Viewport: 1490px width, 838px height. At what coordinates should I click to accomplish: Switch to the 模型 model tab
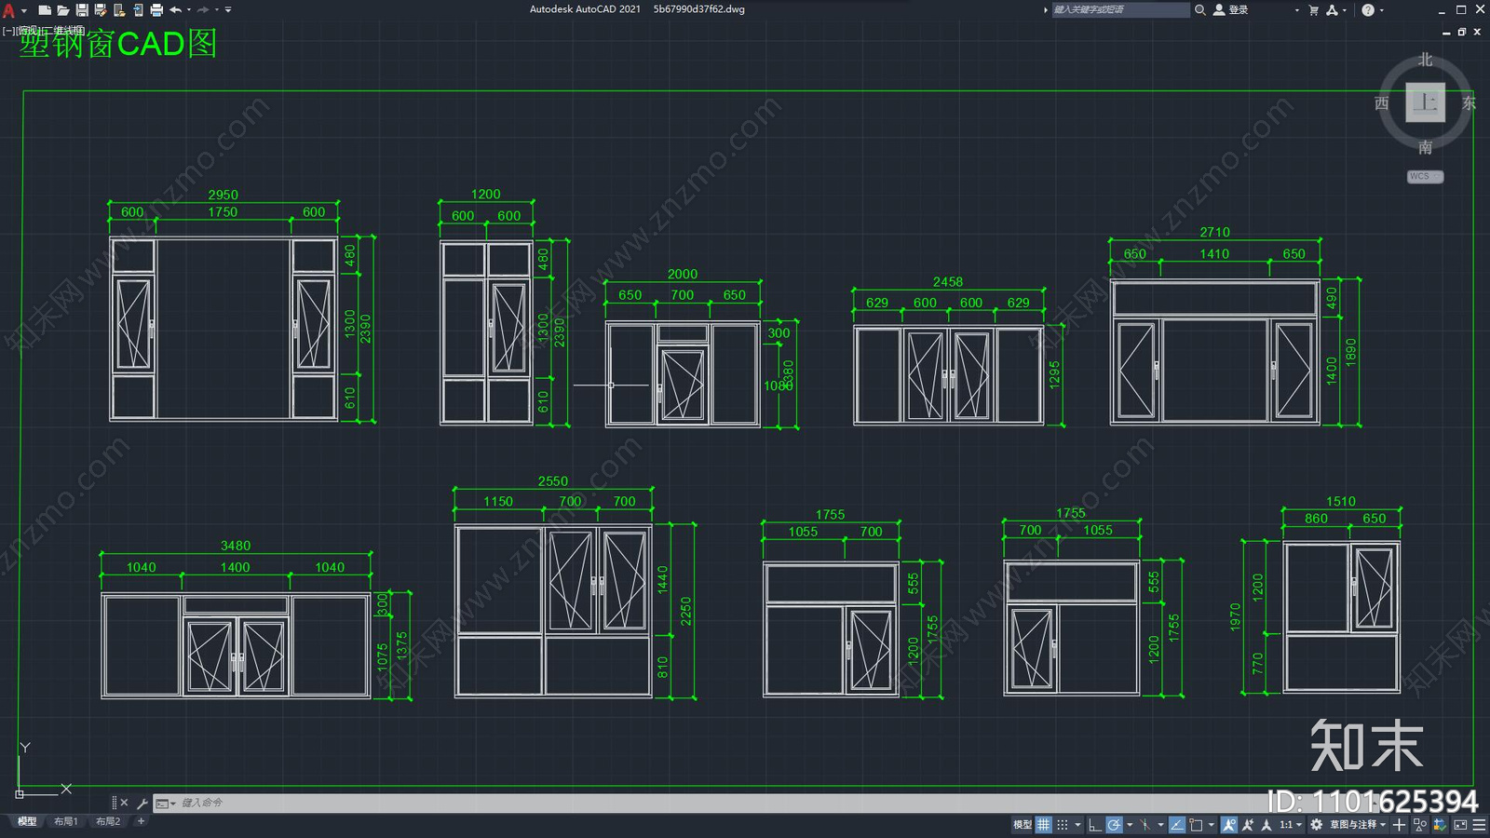pos(27,821)
